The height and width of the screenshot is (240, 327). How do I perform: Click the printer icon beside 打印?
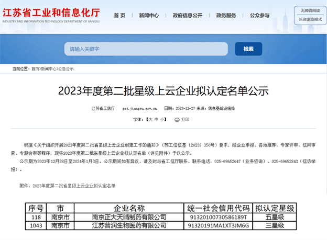click(x=177, y=120)
